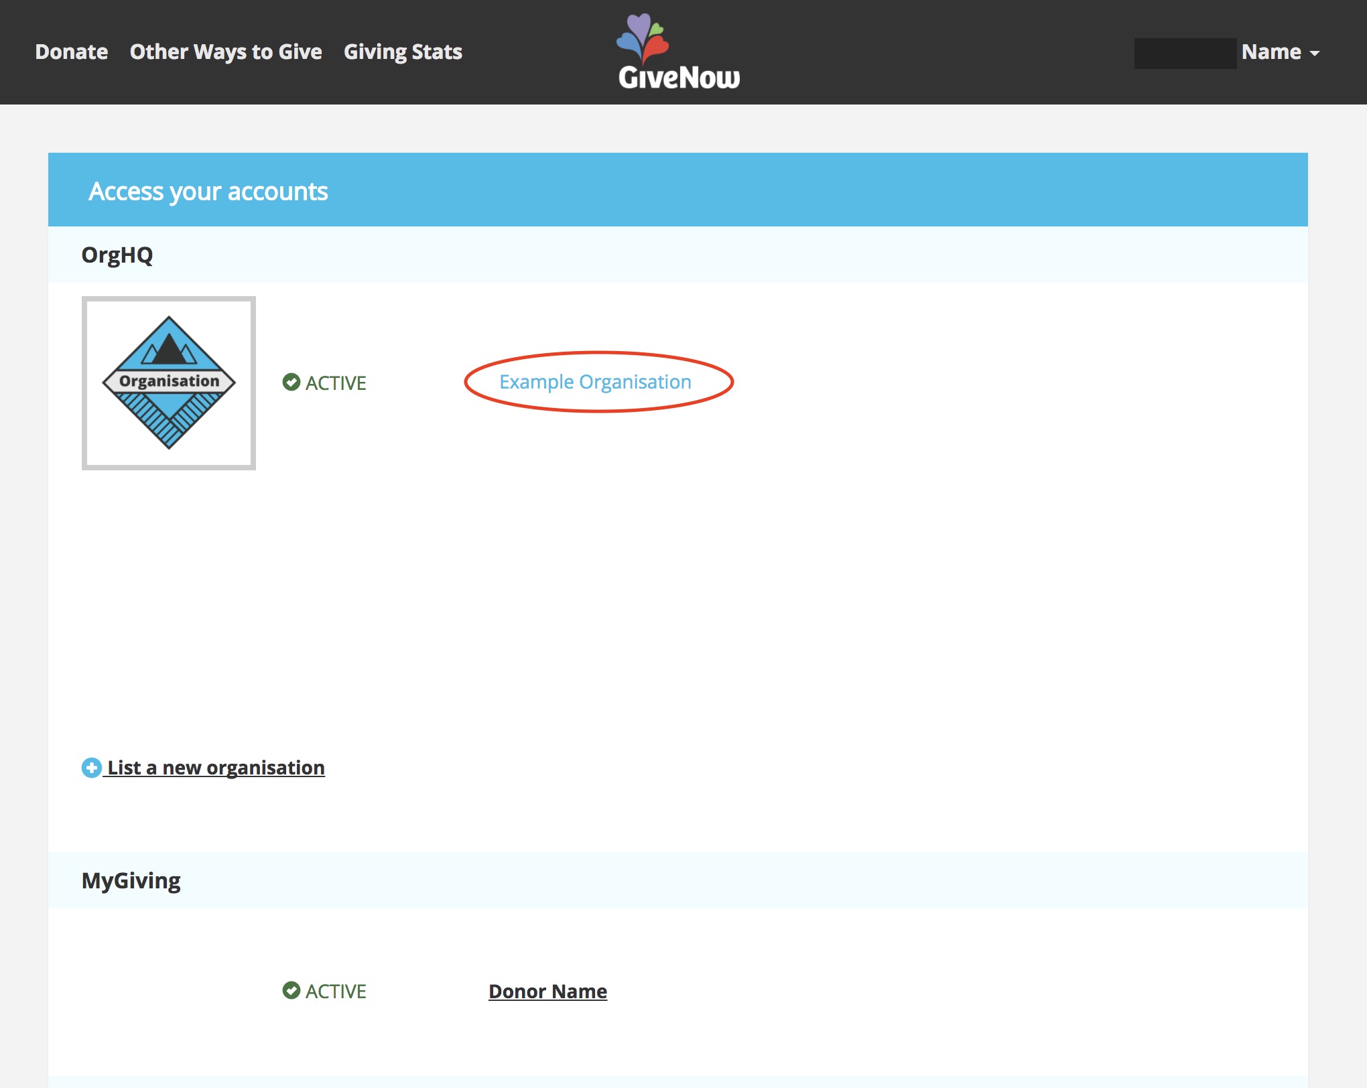Click the Organisation logo thumbnail
Screen dimensions: 1367x1088
(169, 383)
